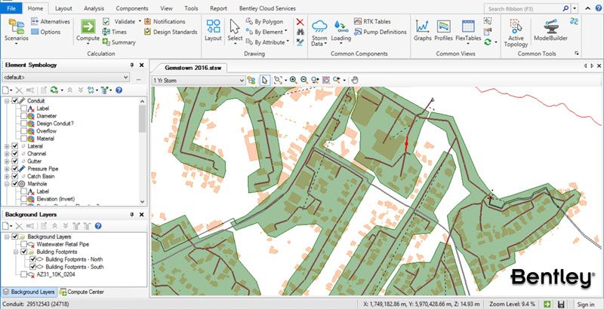Screen dimensions: 604x309
Task: Open Help in Background Layers toolbar
Action: coord(98,226)
